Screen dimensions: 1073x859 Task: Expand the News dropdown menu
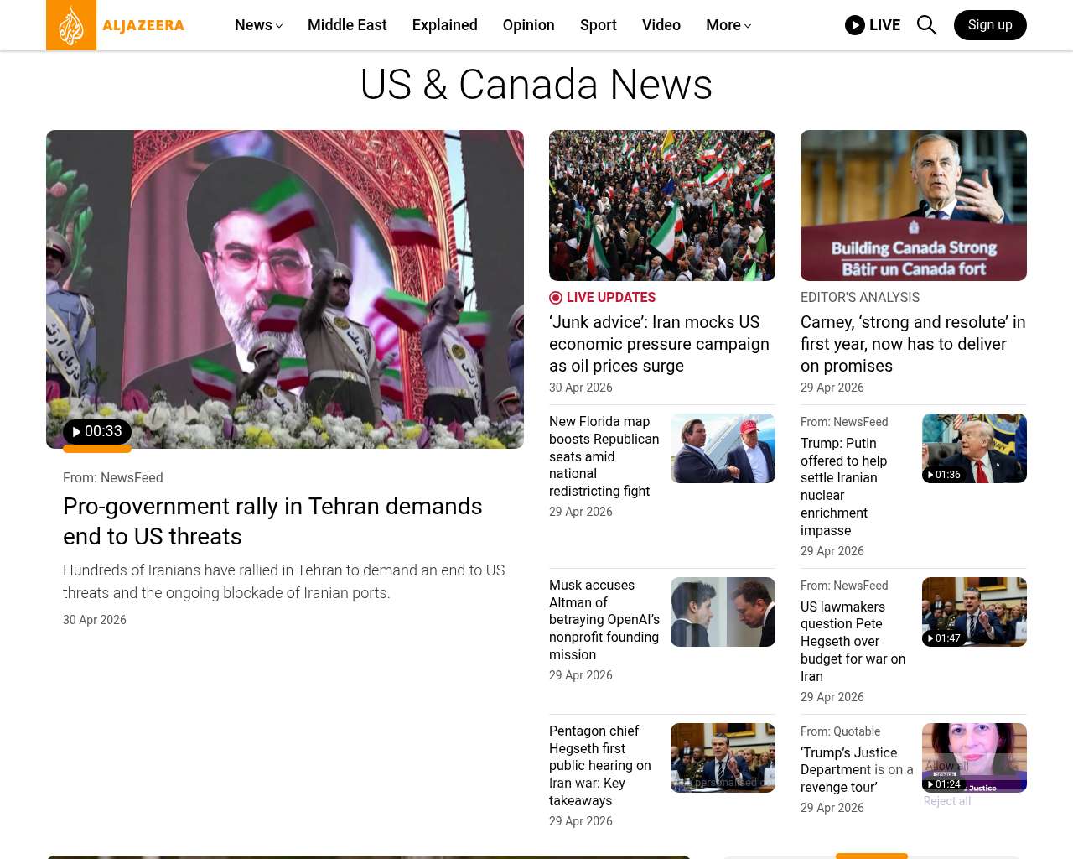(x=258, y=25)
